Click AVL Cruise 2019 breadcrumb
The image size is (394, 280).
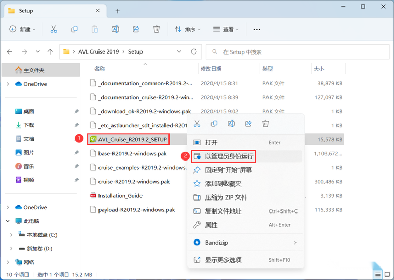tap(98, 51)
